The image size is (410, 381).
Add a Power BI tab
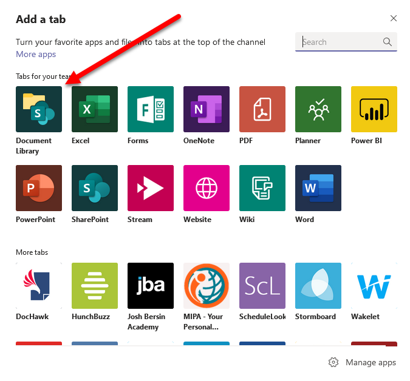pyautogui.click(x=374, y=109)
